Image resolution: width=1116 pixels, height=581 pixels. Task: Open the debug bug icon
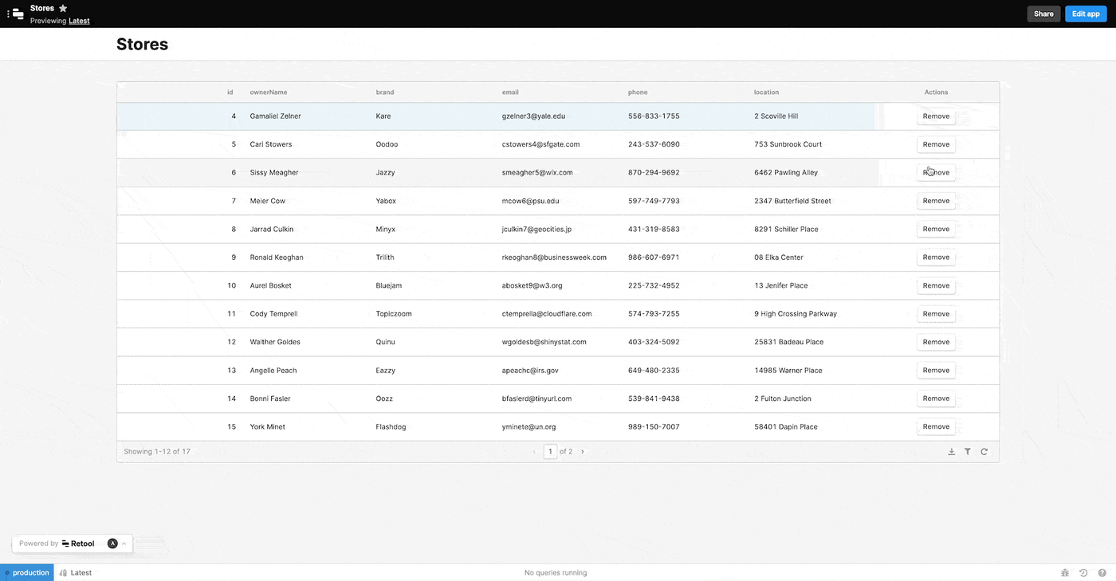point(1065,572)
